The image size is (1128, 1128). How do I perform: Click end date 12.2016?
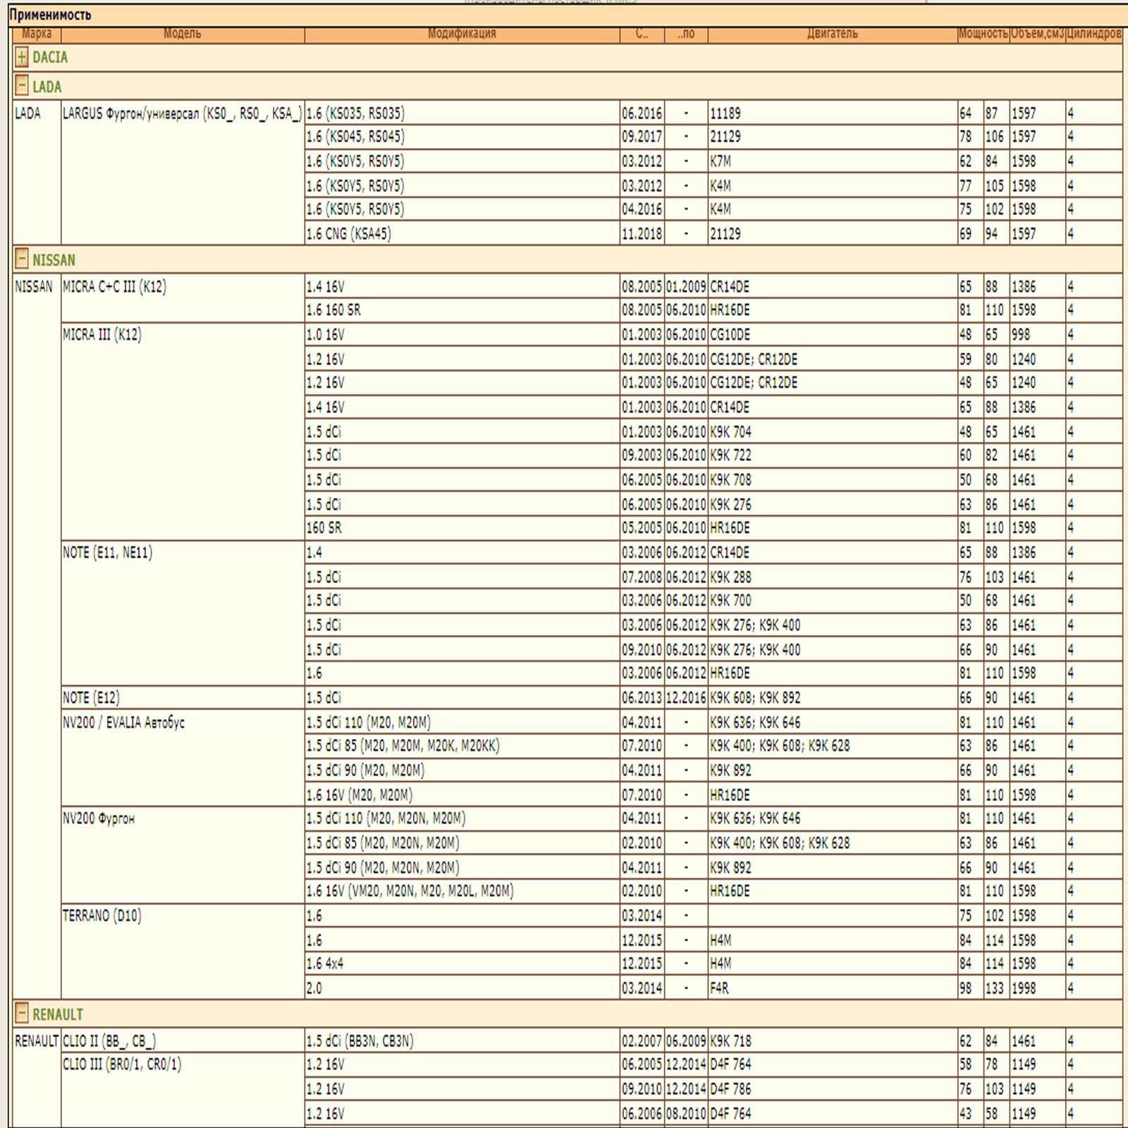tap(686, 698)
